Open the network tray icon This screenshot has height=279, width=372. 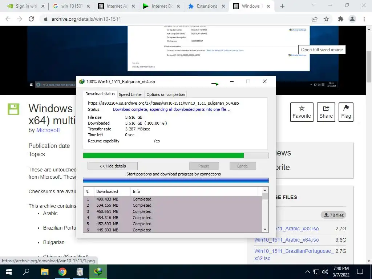click(316, 272)
